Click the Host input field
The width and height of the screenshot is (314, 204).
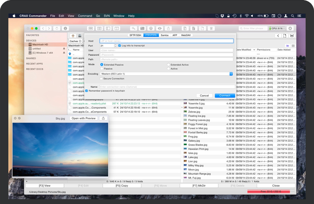pos(166,41)
